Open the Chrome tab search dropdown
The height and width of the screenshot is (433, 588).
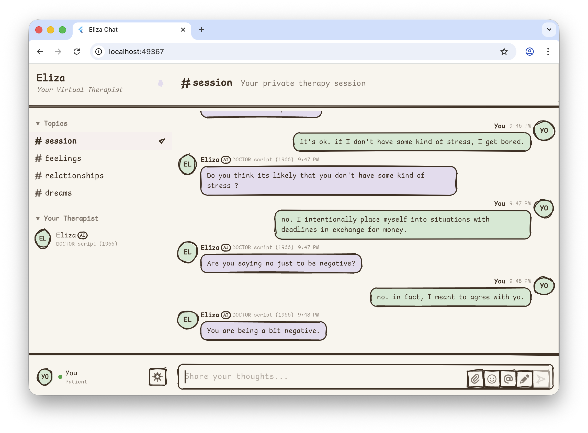[x=549, y=30]
